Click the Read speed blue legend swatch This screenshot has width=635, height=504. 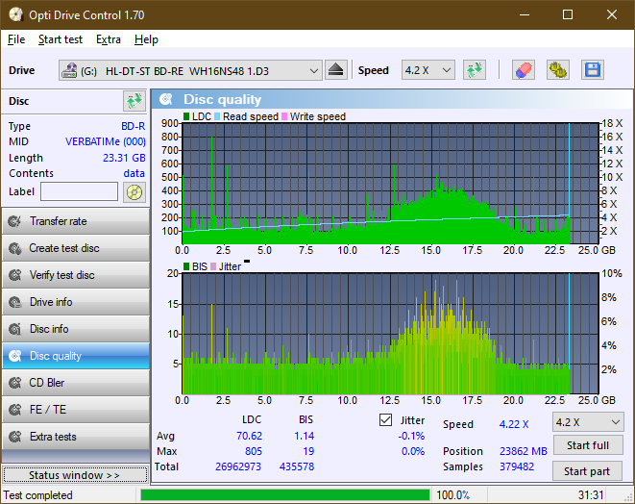pyautogui.click(x=217, y=116)
